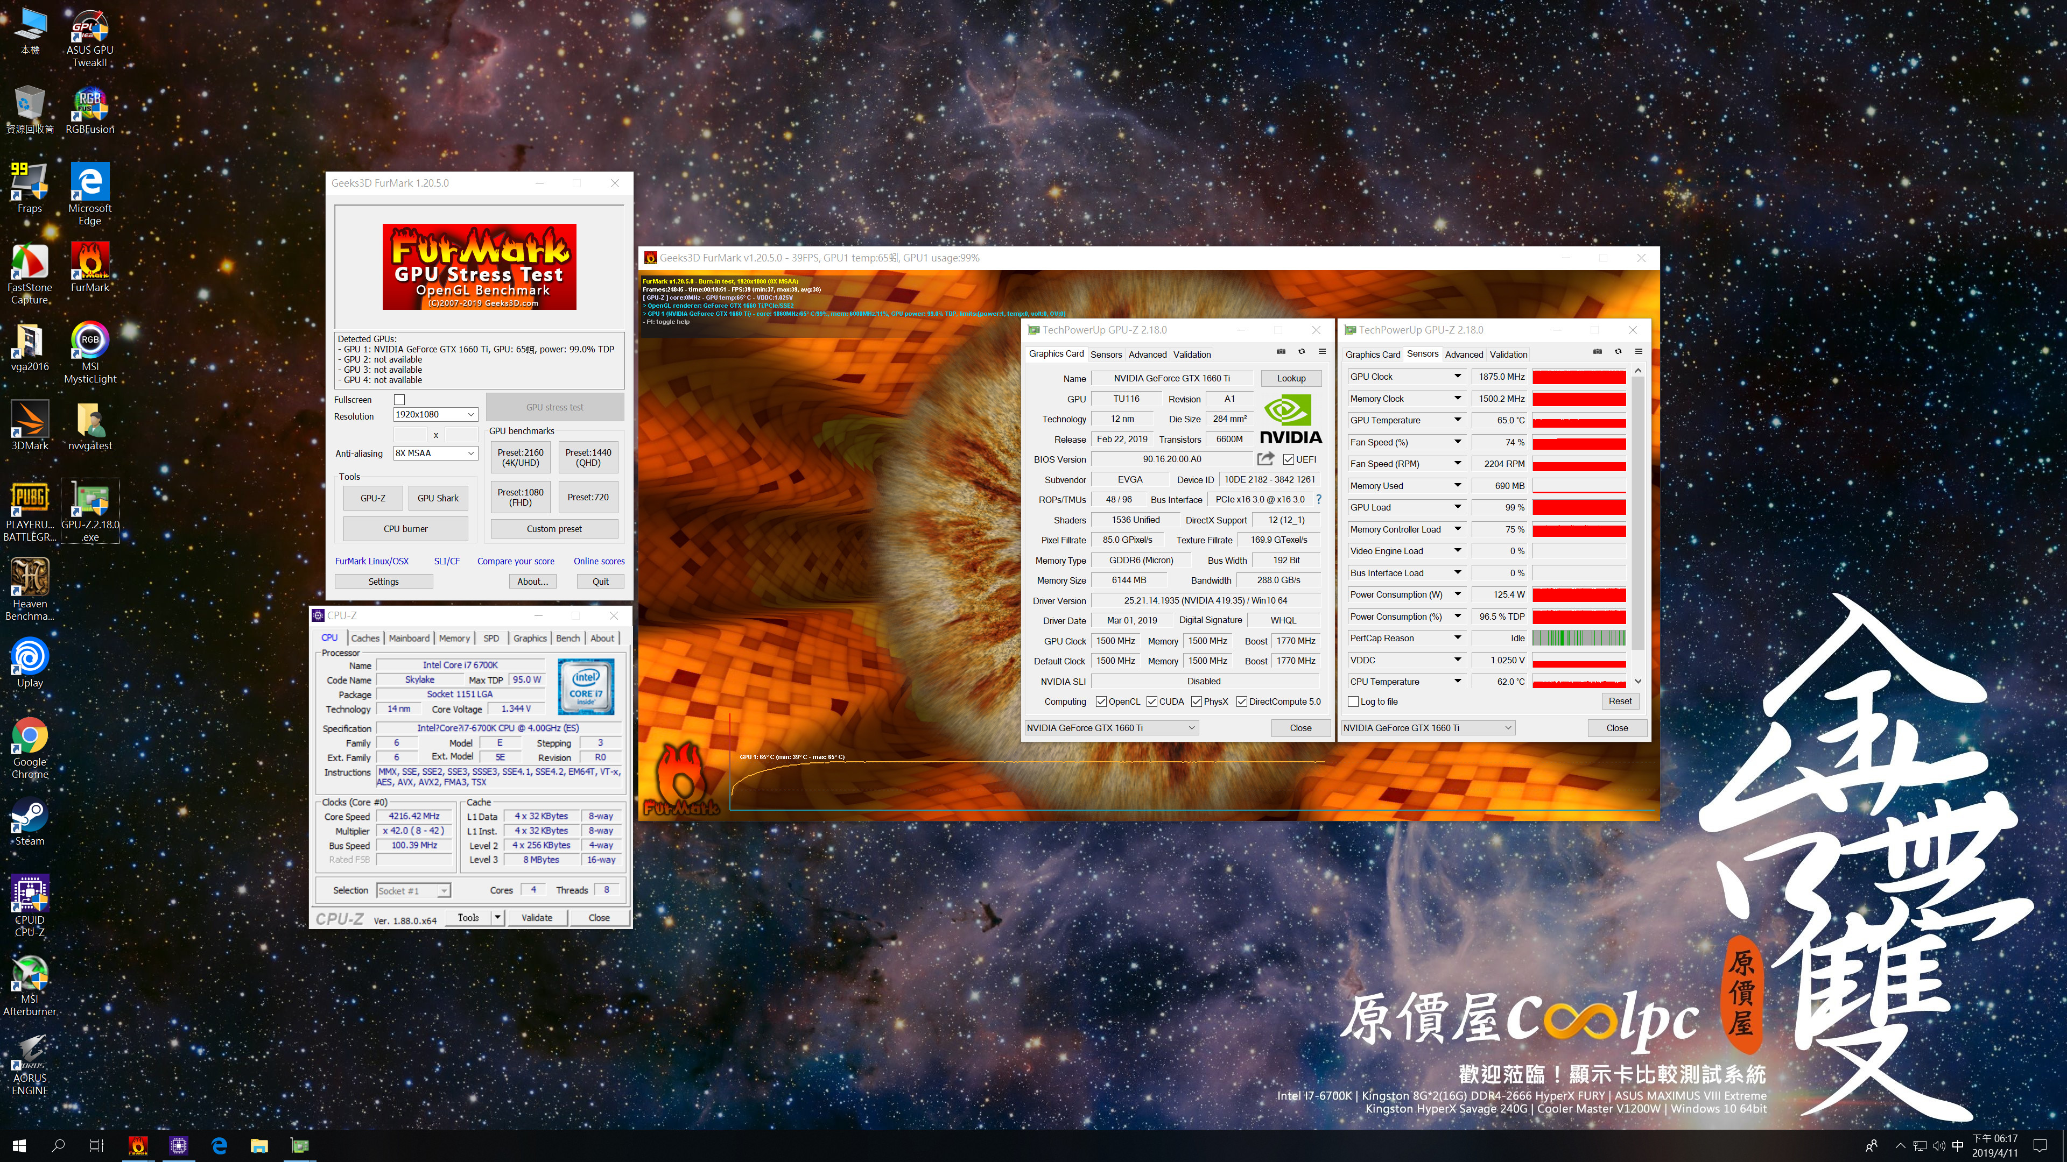Screen dimensions: 2067x1162
Task: Click BIOS export share icon in GPU-Z
Action: [x=1265, y=459]
